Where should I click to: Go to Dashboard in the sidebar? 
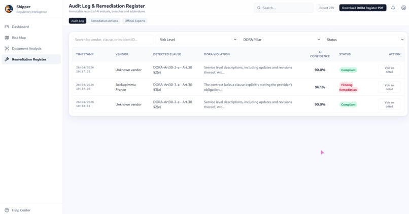point(31,27)
